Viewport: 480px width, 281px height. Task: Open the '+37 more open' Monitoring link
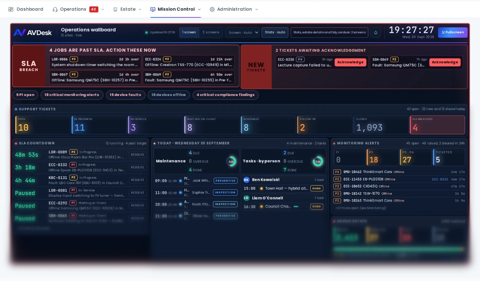pos(361,208)
